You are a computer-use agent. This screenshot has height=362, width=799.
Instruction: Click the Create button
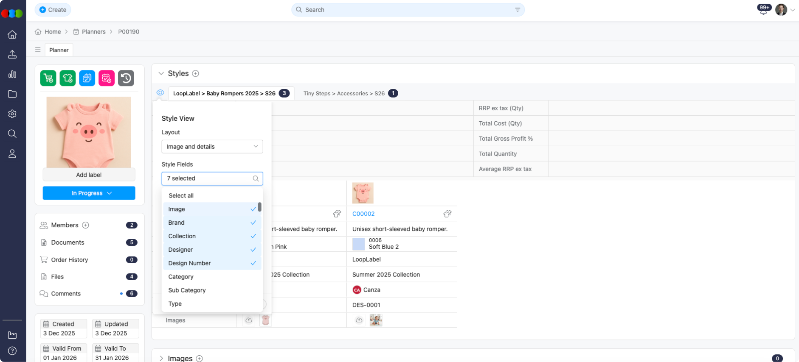tap(53, 10)
